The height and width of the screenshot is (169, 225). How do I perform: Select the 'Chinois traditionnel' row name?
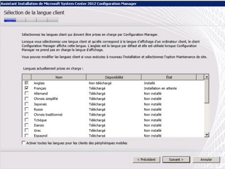pyautogui.click(x=48, y=115)
